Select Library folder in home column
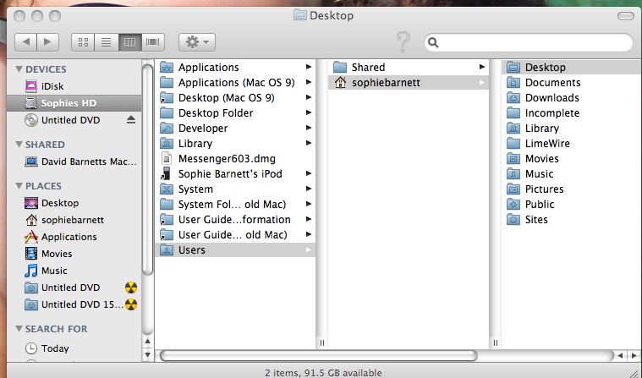This screenshot has width=642, height=378. pos(572,129)
